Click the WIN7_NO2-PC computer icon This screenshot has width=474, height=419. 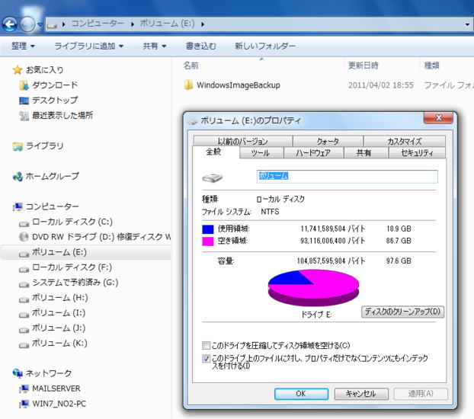(24, 404)
